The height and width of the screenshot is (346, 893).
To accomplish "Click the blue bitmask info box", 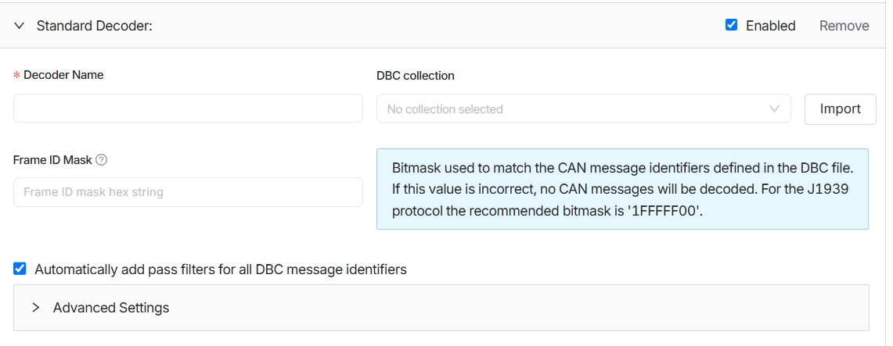I will [x=622, y=189].
